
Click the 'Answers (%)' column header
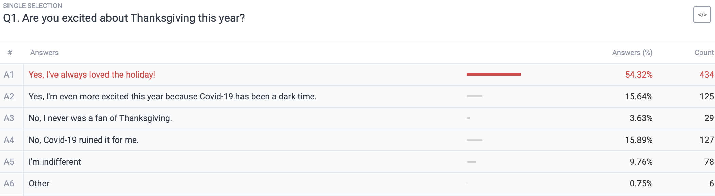click(x=632, y=53)
